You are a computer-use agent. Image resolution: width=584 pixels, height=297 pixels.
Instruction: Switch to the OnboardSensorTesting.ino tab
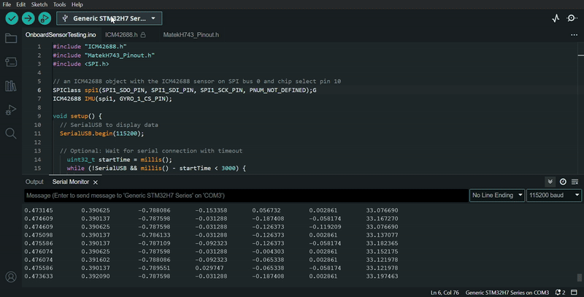click(x=61, y=34)
